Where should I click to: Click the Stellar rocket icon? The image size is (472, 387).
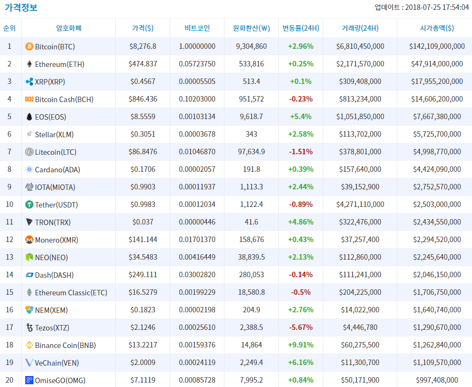click(x=29, y=134)
